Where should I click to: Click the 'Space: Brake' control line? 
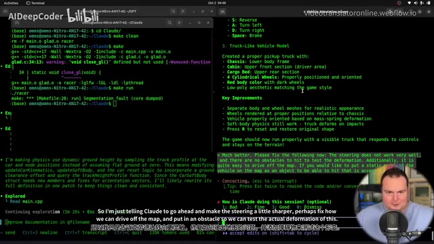point(247,36)
